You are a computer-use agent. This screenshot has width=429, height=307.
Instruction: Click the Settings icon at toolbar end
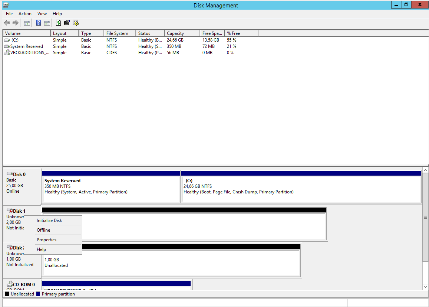(76, 23)
